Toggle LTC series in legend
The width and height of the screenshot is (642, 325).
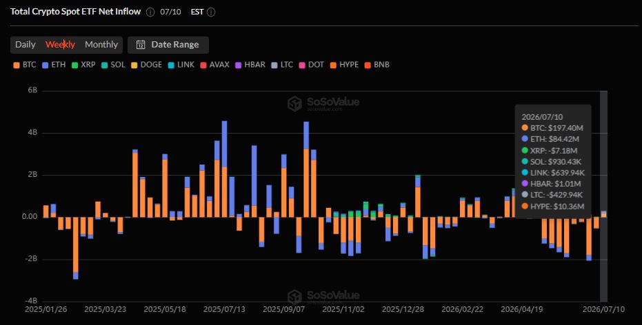tap(283, 65)
